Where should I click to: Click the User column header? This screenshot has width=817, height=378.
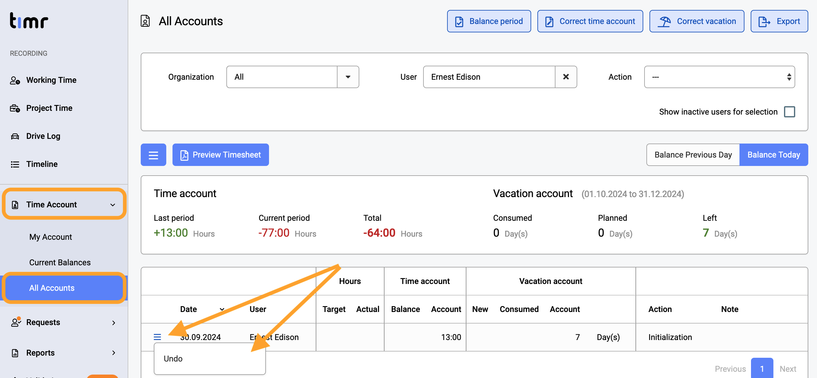pos(257,309)
